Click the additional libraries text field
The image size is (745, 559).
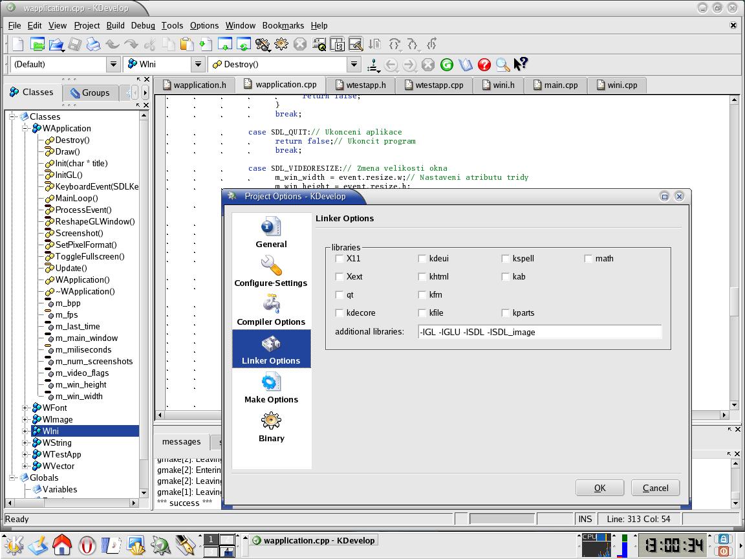pos(539,332)
